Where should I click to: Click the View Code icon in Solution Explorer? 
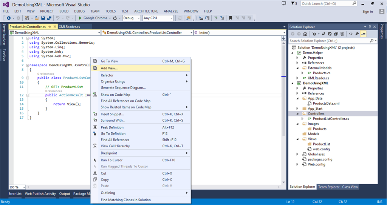pos(350,34)
